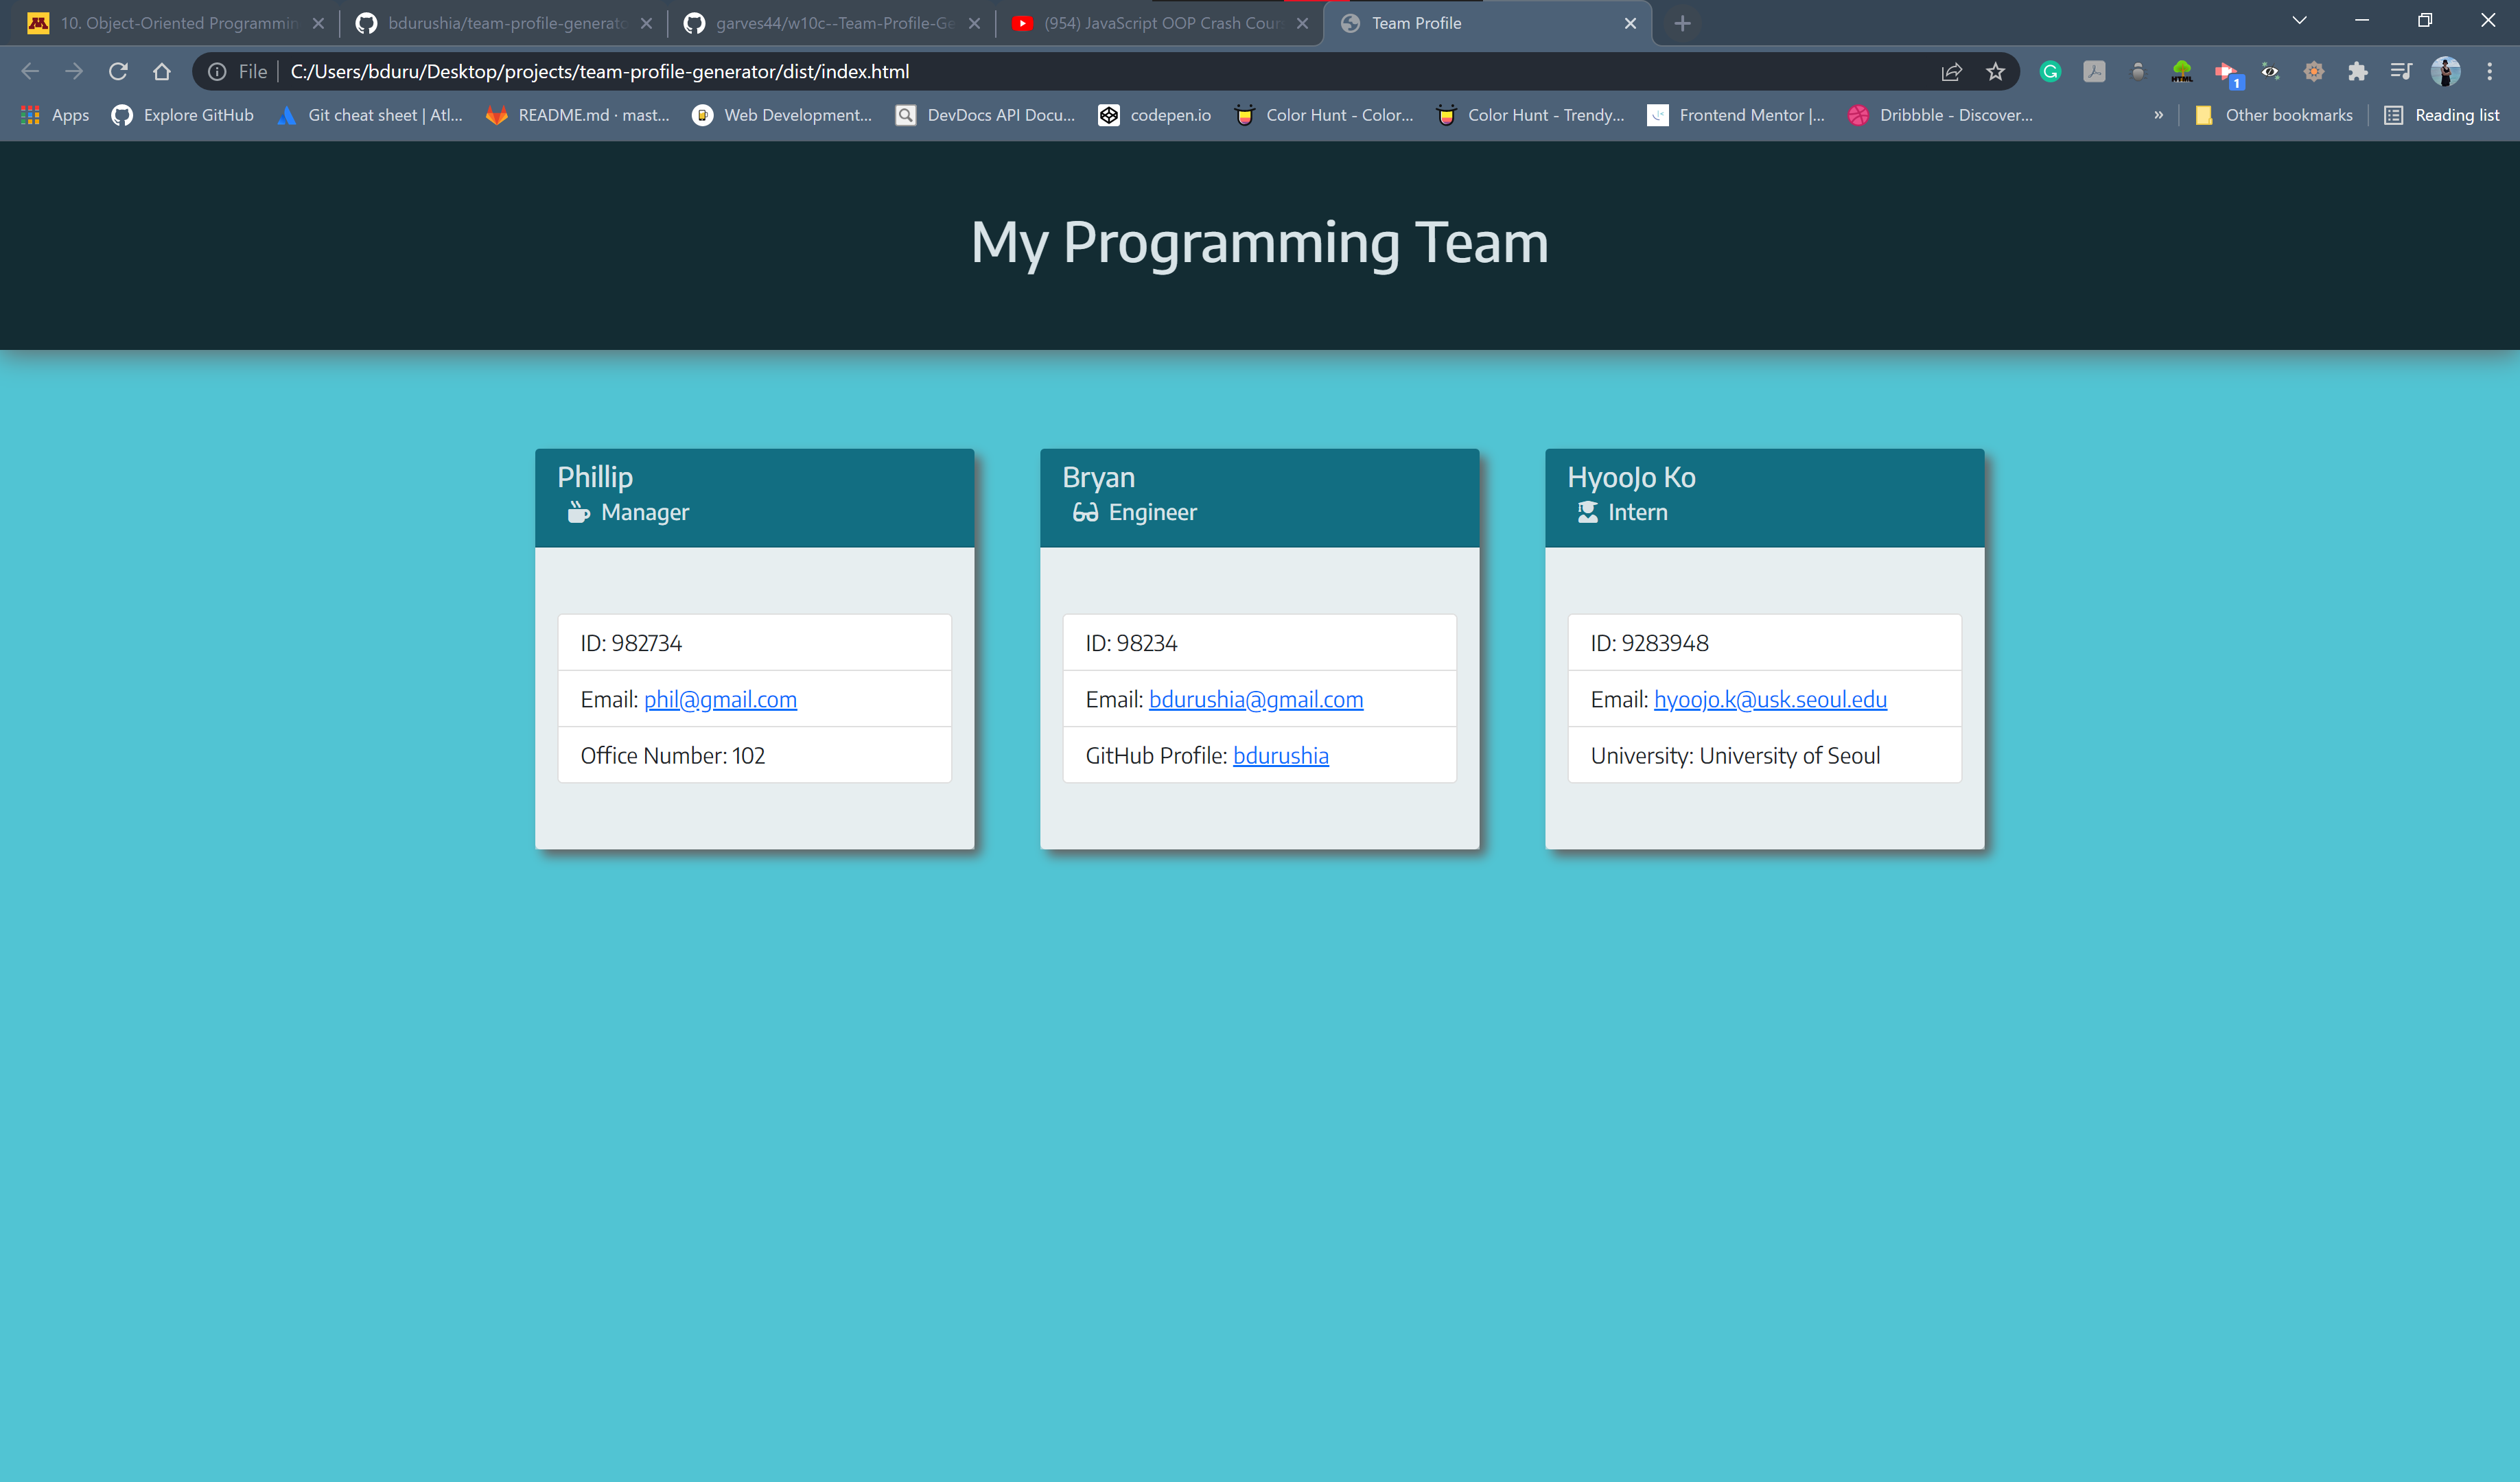Open the share this page icon
Image resolution: width=2520 pixels, height=1482 pixels.
1951,71
